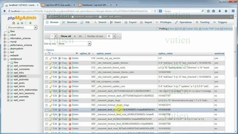
Task: Go to the last page with >>
Action: [x=80, y=36]
